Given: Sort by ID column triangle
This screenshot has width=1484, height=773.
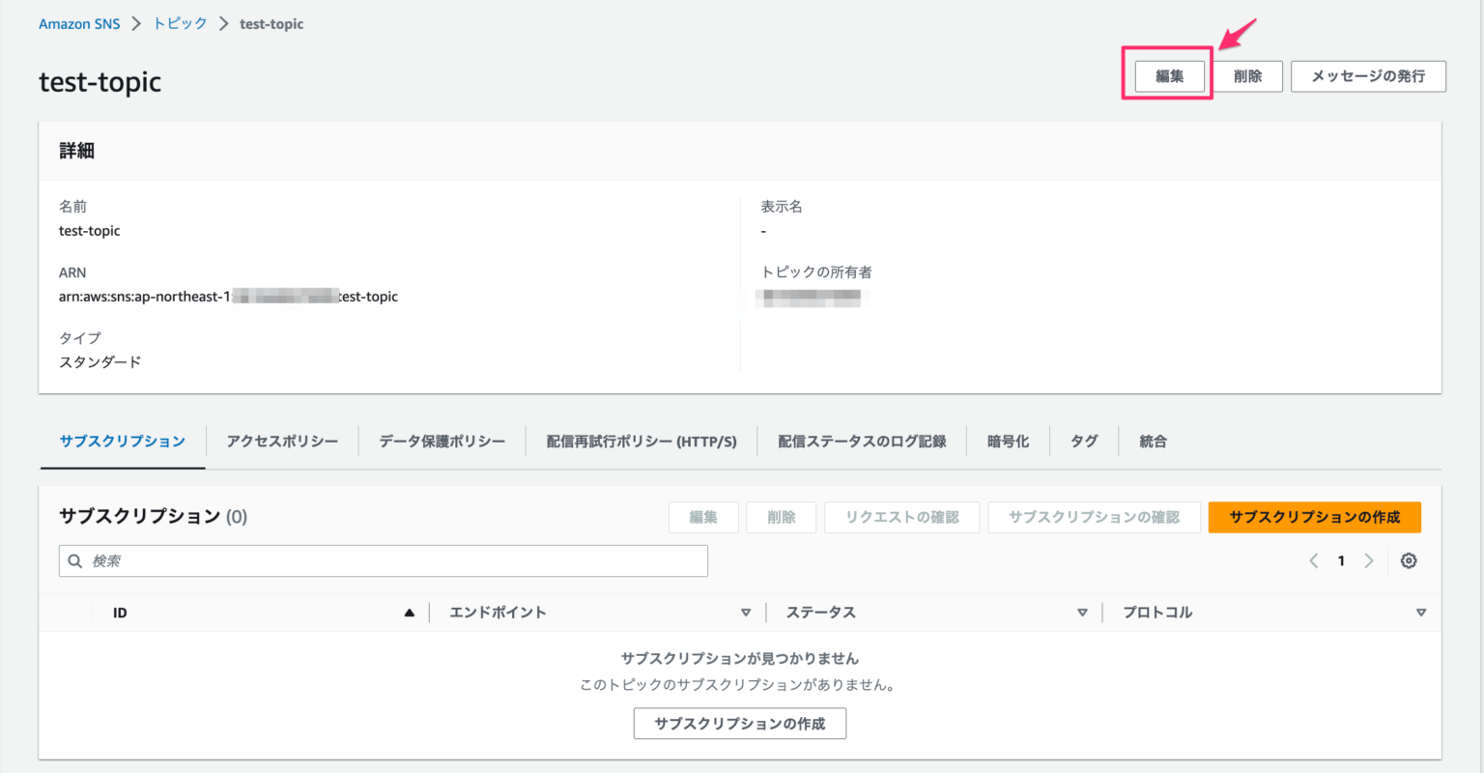Looking at the screenshot, I should [410, 612].
